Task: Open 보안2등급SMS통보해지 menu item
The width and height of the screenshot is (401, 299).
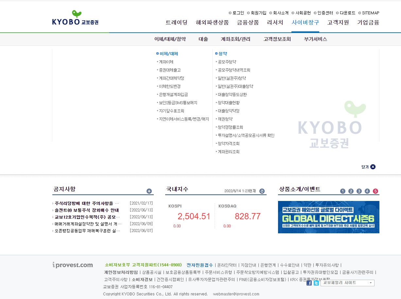Action: click(178, 103)
